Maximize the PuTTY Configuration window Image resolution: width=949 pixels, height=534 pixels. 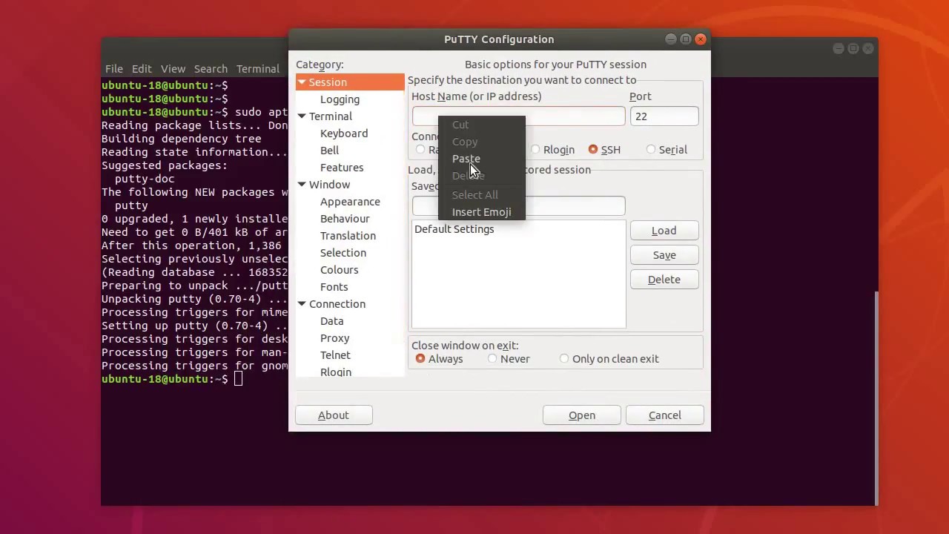pyautogui.click(x=685, y=39)
